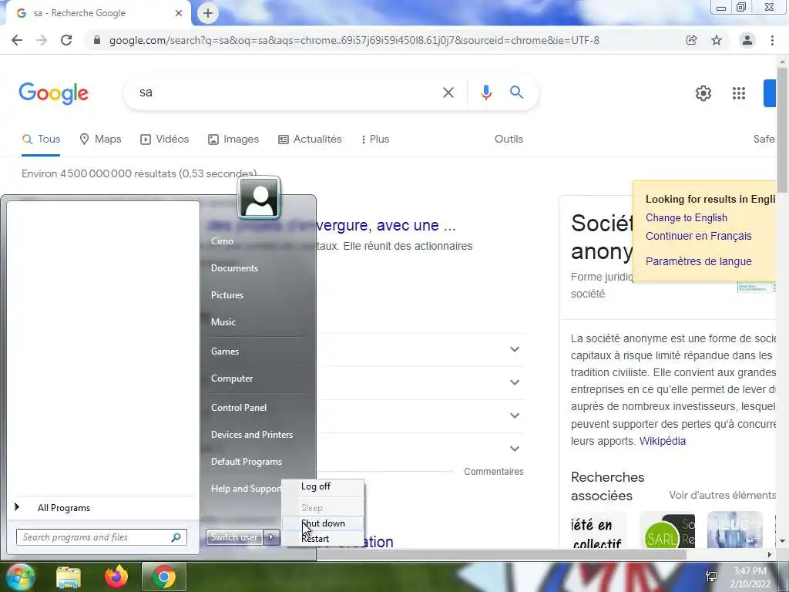Open a new tab with plus button
The width and height of the screenshot is (789, 592).
click(208, 13)
